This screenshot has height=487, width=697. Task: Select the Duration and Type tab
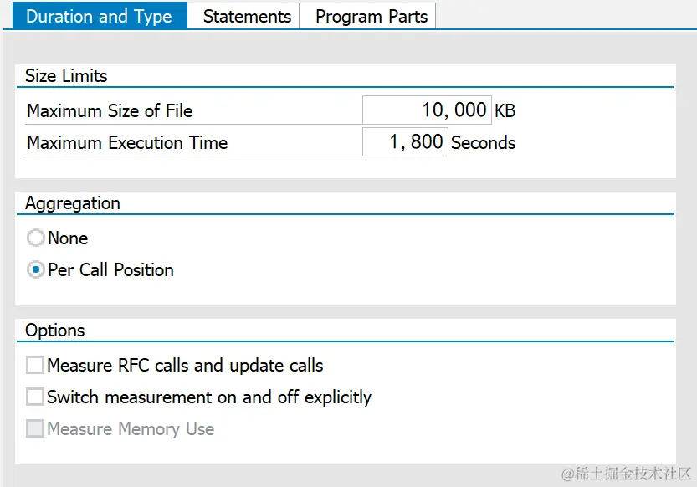(x=99, y=16)
